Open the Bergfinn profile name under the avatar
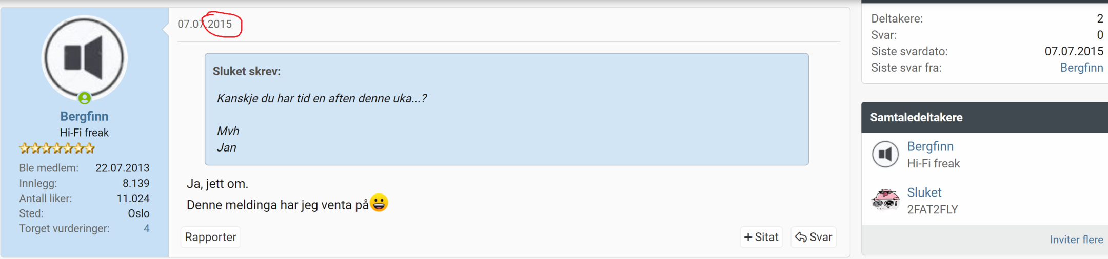The width and height of the screenshot is (1108, 259). 84,116
